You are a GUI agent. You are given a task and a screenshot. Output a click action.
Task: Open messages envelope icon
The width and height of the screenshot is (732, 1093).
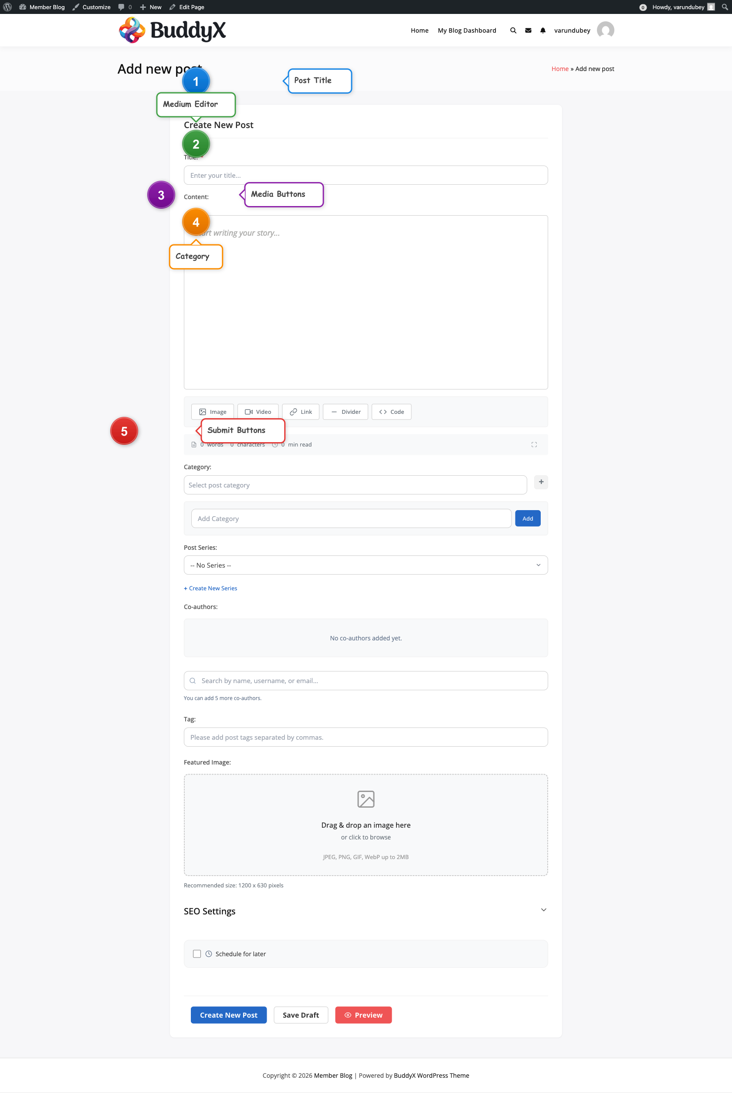pos(528,30)
